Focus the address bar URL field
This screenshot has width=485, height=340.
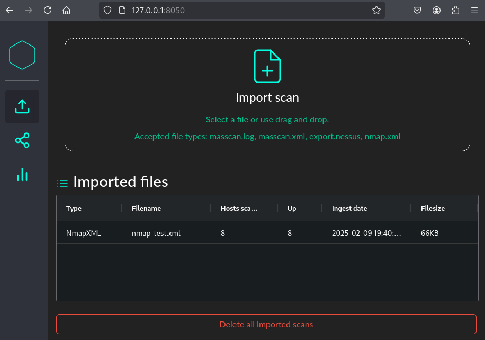click(238, 10)
